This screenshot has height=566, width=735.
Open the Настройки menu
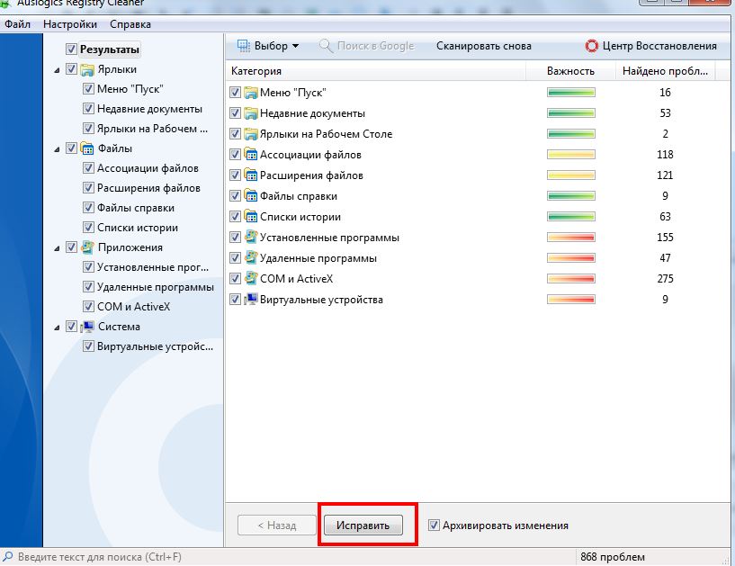click(70, 24)
